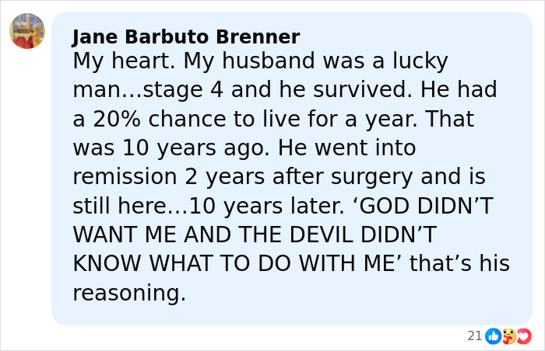Open Jane Barbuto Brenner's profile picture

click(27, 31)
